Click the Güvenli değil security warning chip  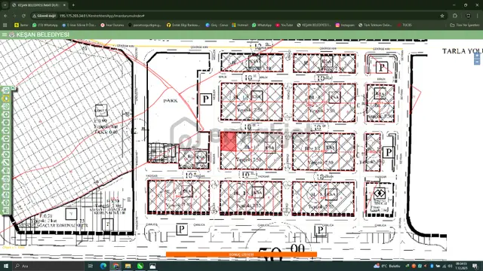click(45, 16)
